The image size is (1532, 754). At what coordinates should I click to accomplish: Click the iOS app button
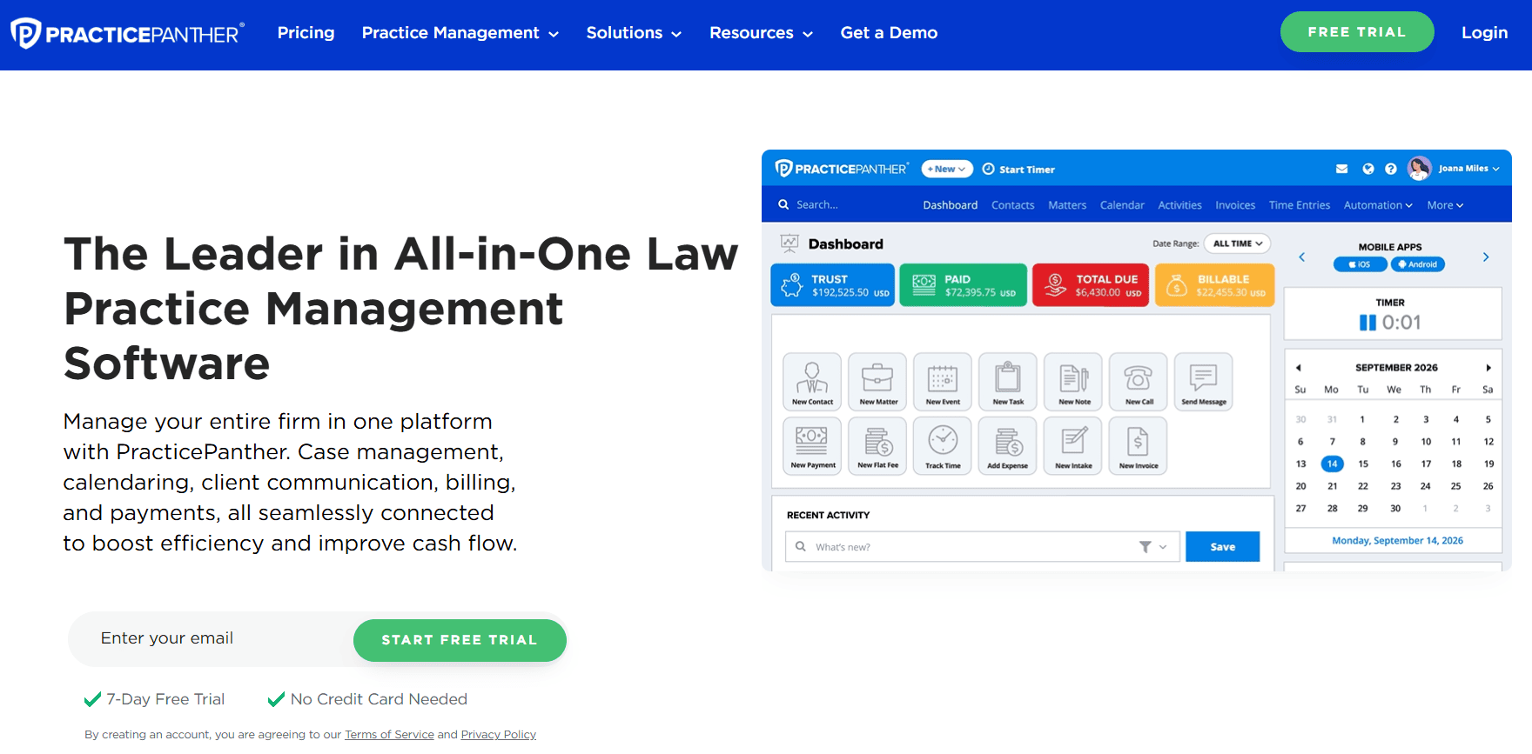tap(1360, 264)
